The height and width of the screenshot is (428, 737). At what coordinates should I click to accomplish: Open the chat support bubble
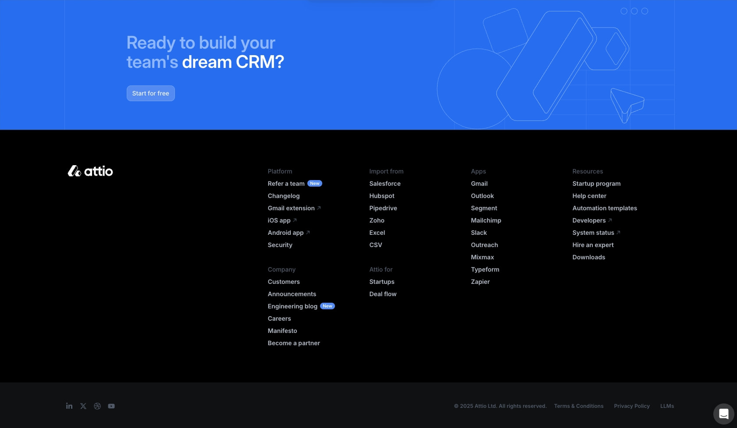pyautogui.click(x=724, y=414)
